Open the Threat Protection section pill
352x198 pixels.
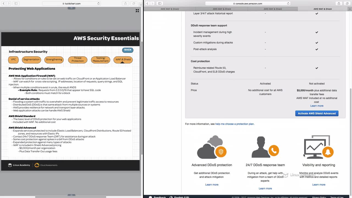click(78, 59)
